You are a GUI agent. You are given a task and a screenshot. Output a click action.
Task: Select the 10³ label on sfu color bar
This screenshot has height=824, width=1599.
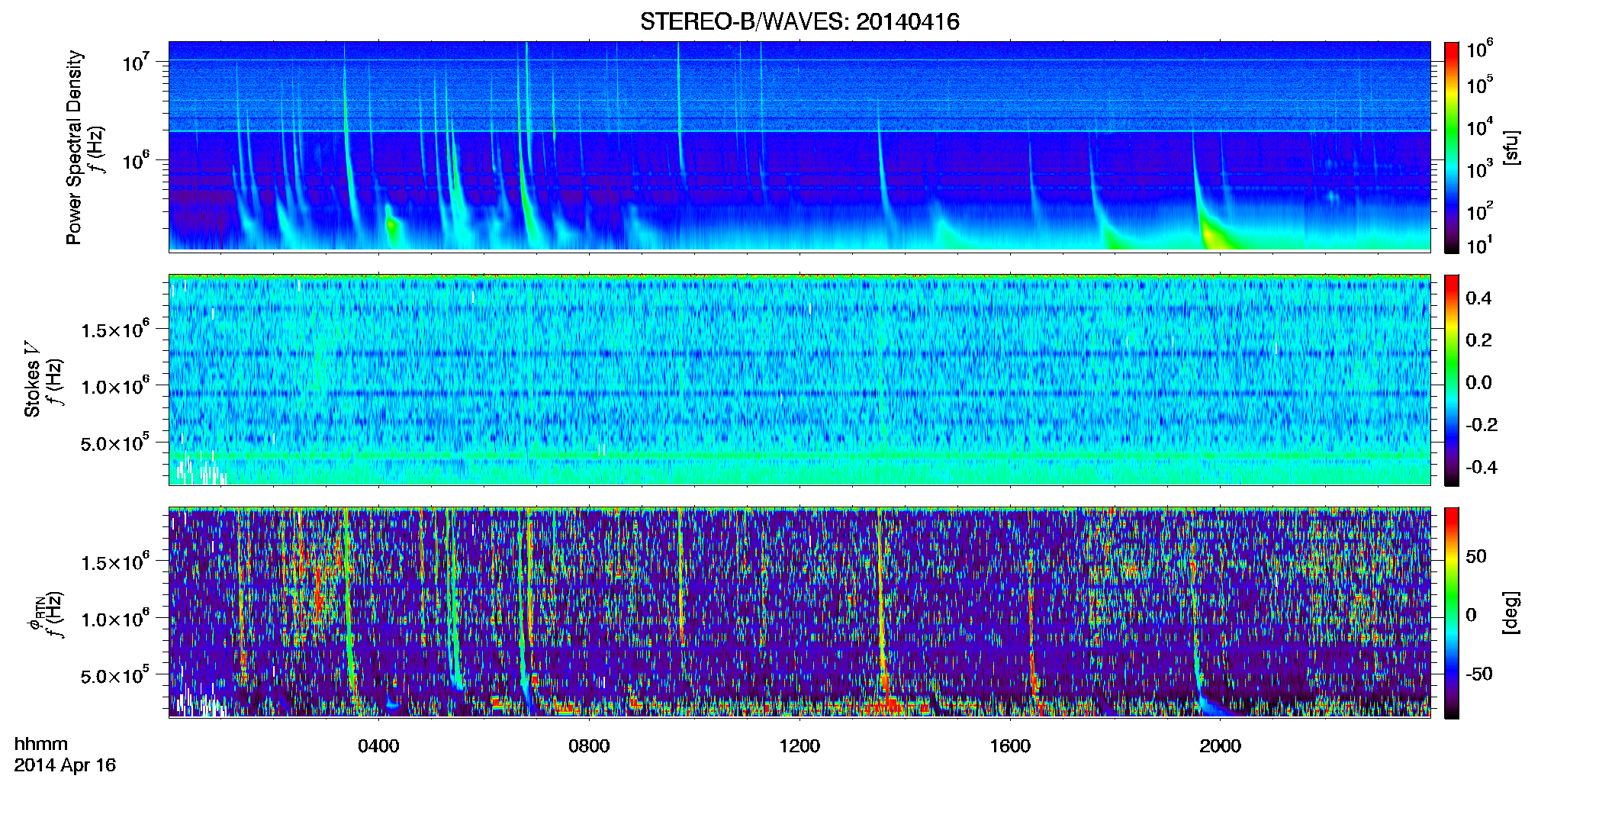[x=1480, y=169]
